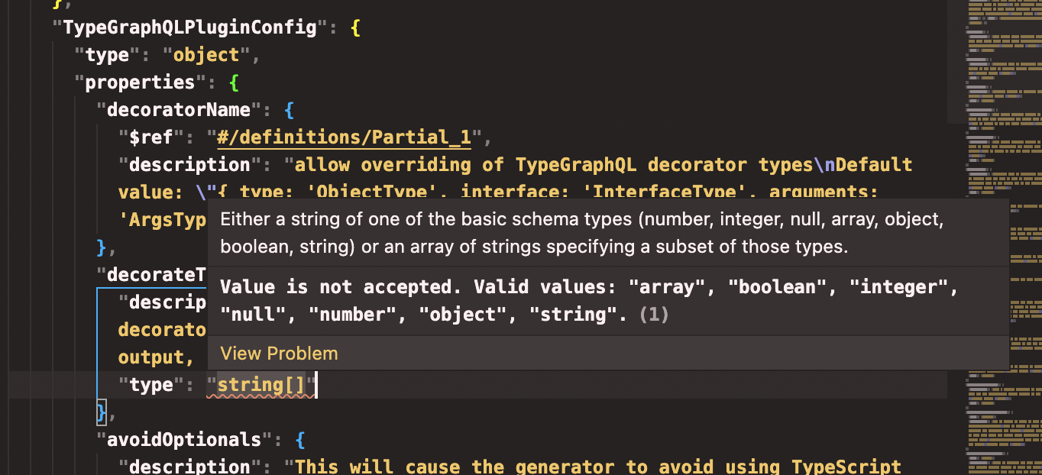
Task: Click the problem count "(1)" in popup
Action: [x=654, y=315]
